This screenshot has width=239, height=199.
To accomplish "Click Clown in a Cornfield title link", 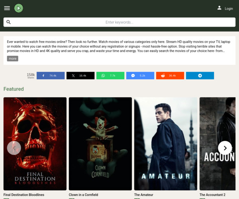I will (x=83, y=195).
